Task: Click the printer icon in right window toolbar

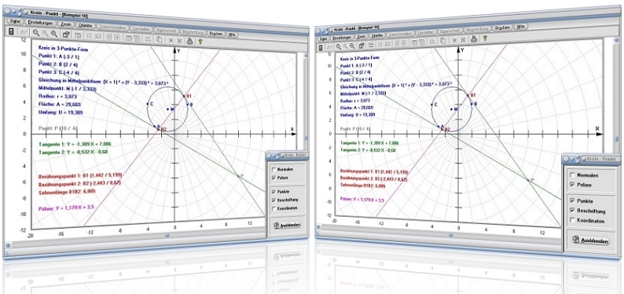Action: point(474,39)
